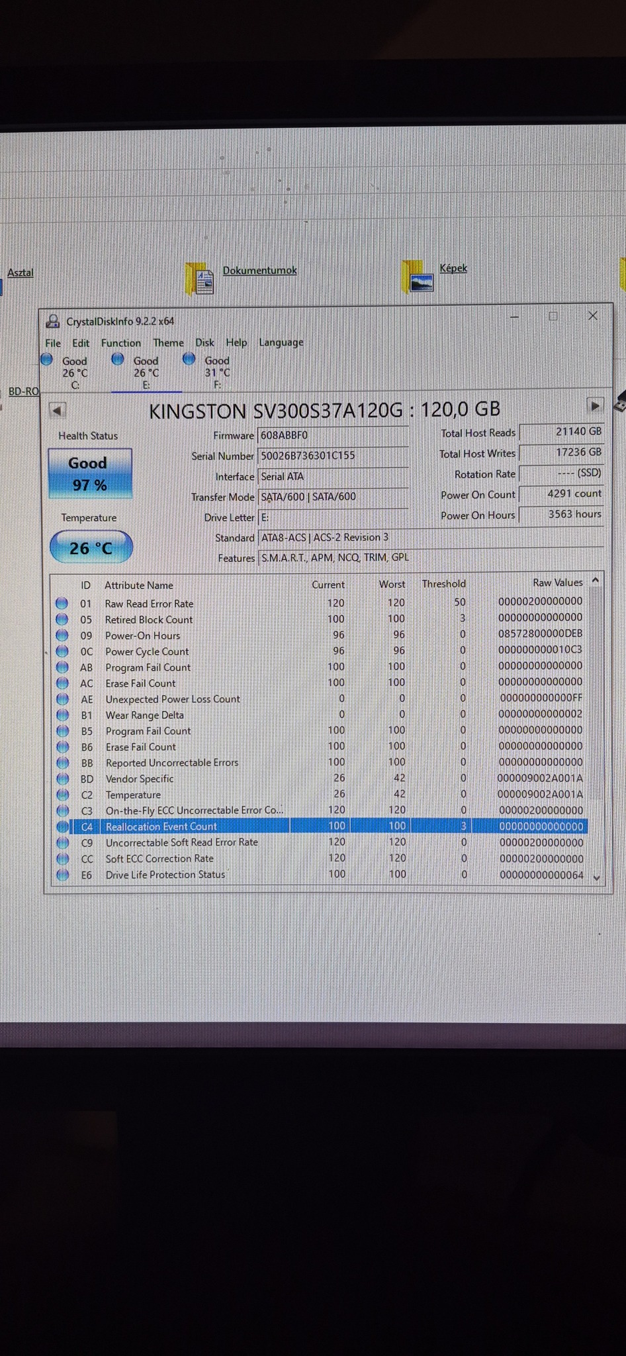Click the Good 97 % health status button
The image size is (626, 1356).
(90, 473)
